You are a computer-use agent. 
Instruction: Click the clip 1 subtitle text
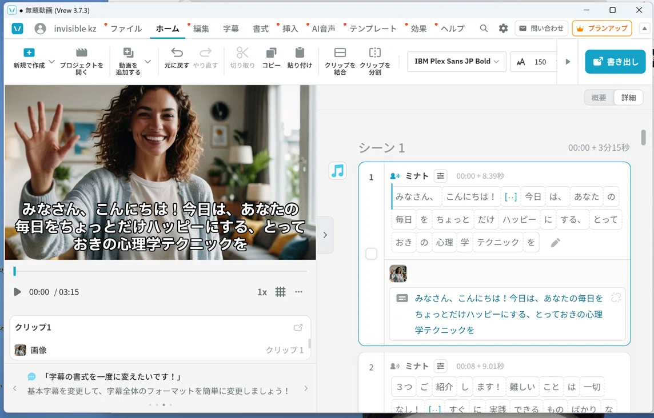point(508,314)
